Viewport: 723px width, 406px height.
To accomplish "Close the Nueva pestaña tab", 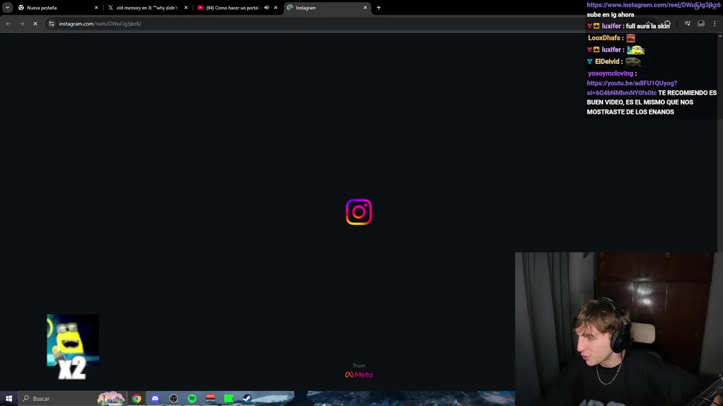I will tap(96, 8).
